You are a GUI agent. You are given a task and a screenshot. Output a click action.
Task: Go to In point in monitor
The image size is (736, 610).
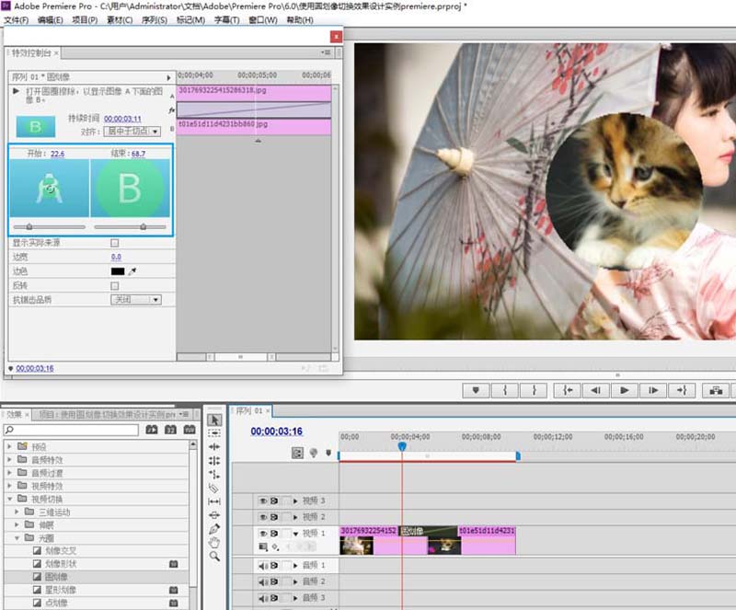tap(568, 390)
